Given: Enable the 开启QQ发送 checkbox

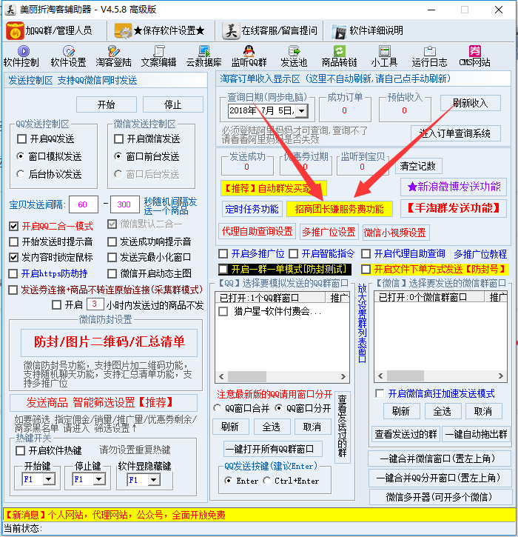Looking at the screenshot, I should tap(21, 139).
